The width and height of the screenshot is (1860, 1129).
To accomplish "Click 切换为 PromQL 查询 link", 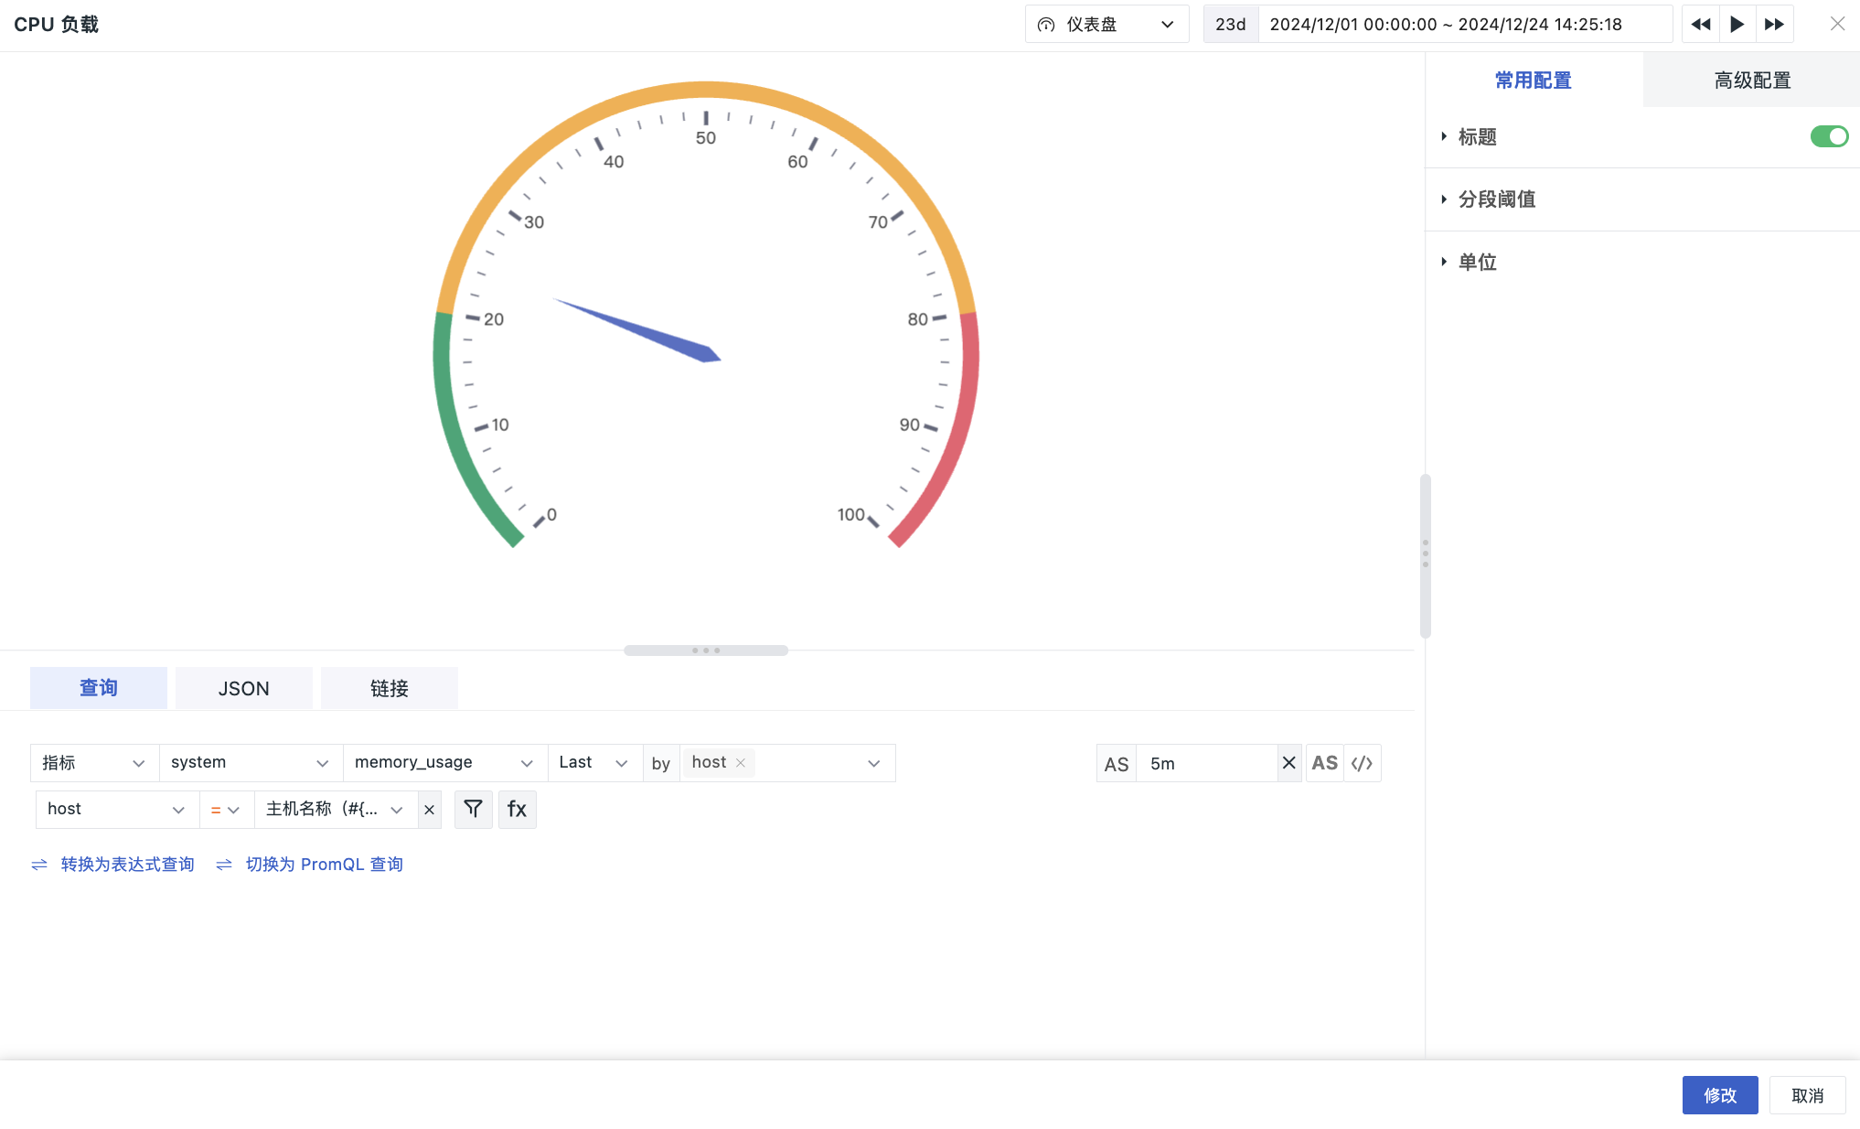I will coord(324,865).
